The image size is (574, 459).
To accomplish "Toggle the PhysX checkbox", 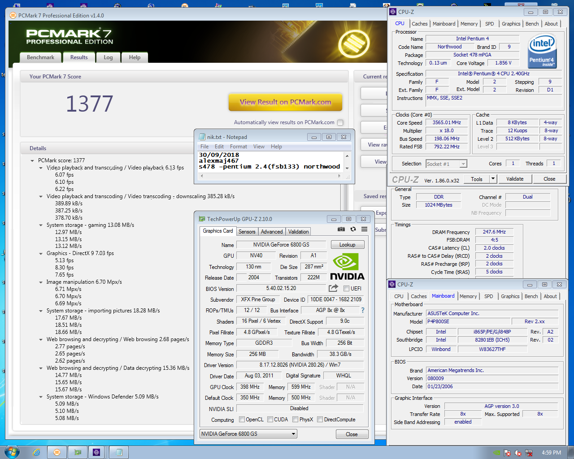I will (295, 420).
